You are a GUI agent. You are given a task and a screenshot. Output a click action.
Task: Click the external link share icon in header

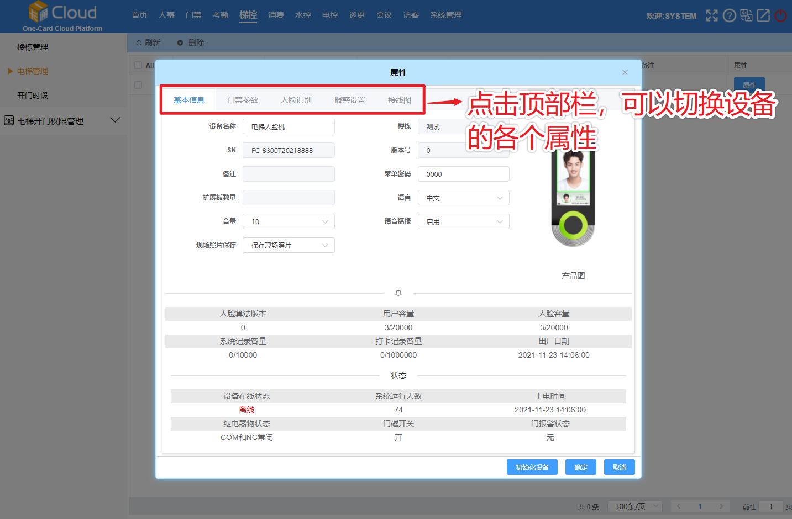[x=763, y=15]
